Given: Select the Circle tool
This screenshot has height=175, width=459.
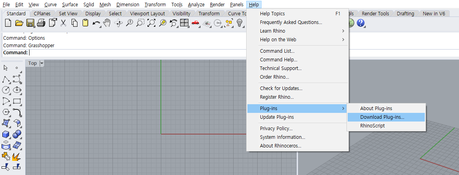Looking at the screenshot, I should point(6,90).
